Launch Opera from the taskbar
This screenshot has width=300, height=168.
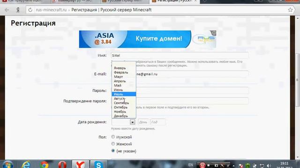coord(62,165)
